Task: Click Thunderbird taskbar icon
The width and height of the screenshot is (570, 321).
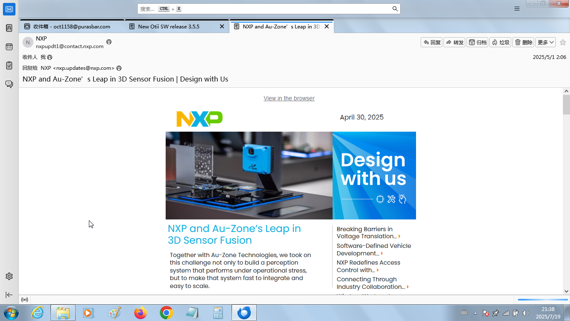Action: tap(244, 313)
